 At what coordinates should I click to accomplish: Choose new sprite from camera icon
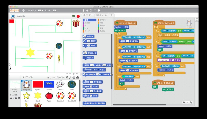click(78, 77)
